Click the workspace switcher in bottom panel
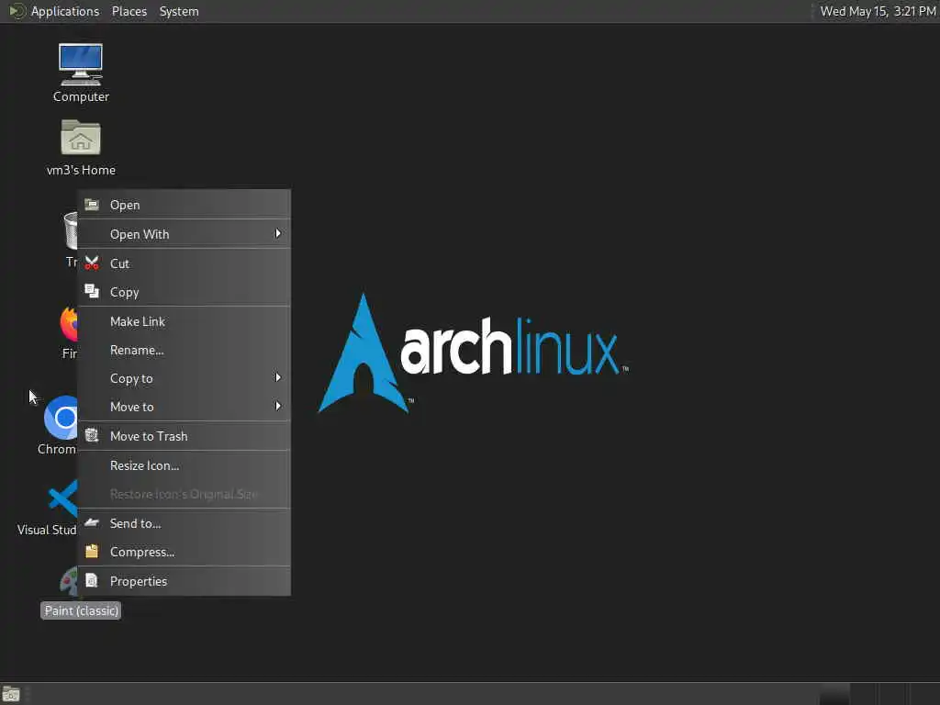 [878, 694]
